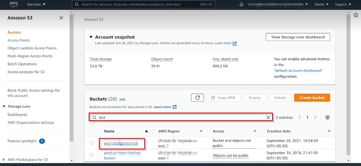The height and width of the screenshot is (166, 361).
Task: Collapse the Storage Lens section
Action: pyautogui.click(x=4, y=106)
